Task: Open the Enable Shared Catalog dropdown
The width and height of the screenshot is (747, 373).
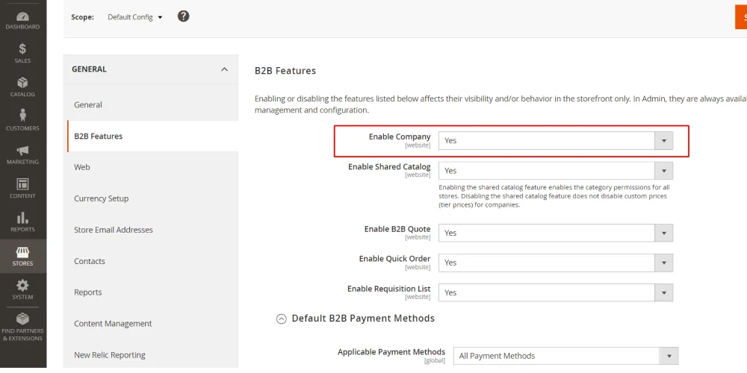Action: [555, 171]
